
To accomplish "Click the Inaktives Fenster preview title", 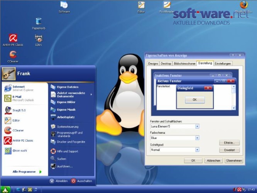I will click(x=168, y=75).
